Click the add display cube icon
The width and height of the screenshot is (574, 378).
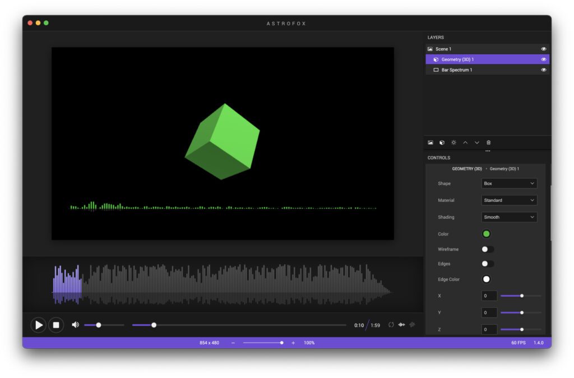click(442, 142)
